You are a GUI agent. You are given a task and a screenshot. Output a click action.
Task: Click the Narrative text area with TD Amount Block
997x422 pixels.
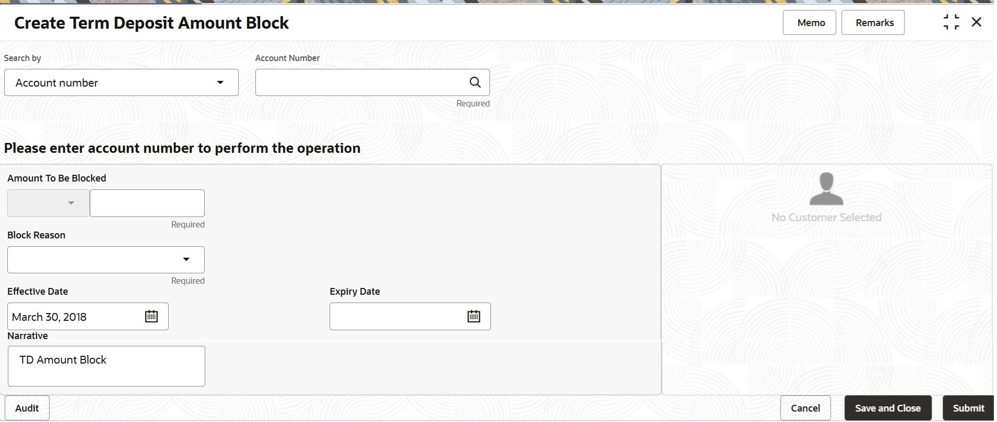pos(107,366)
